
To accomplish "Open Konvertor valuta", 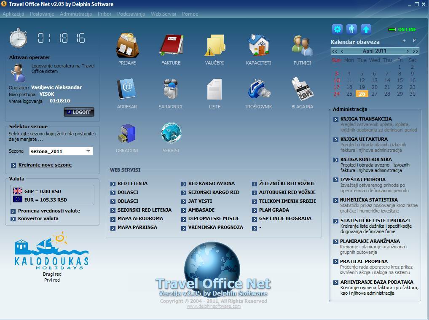I will coord(38,218).
